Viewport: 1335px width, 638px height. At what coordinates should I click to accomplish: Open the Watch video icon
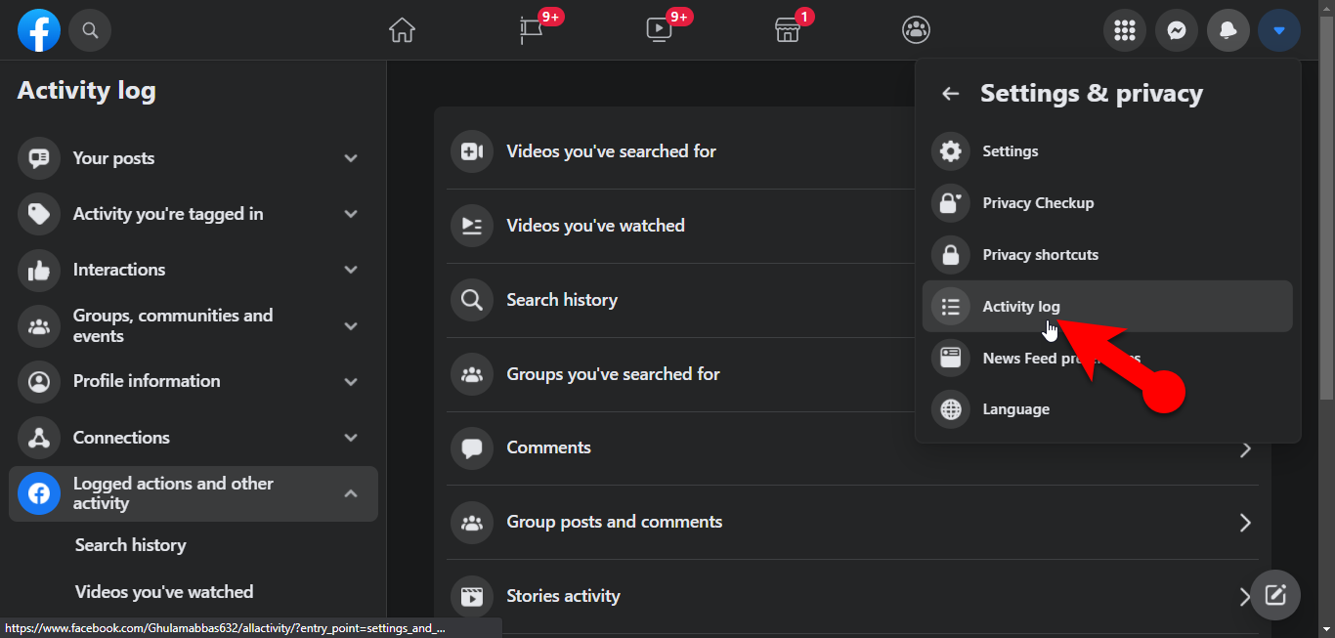659,30
